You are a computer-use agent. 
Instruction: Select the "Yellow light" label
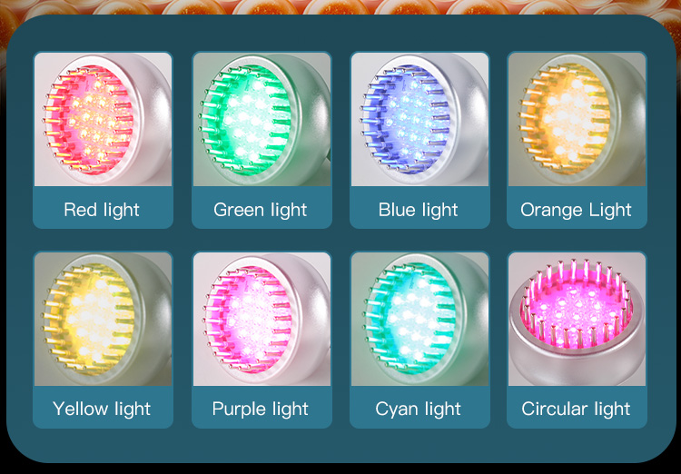click(x=102, y=409)
